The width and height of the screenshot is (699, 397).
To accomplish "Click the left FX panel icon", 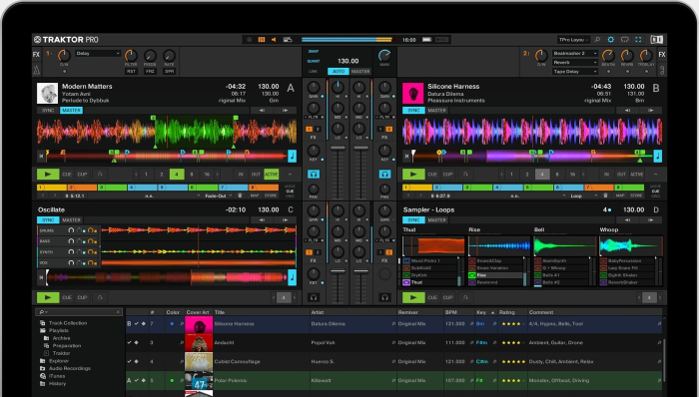I will 36,55.
